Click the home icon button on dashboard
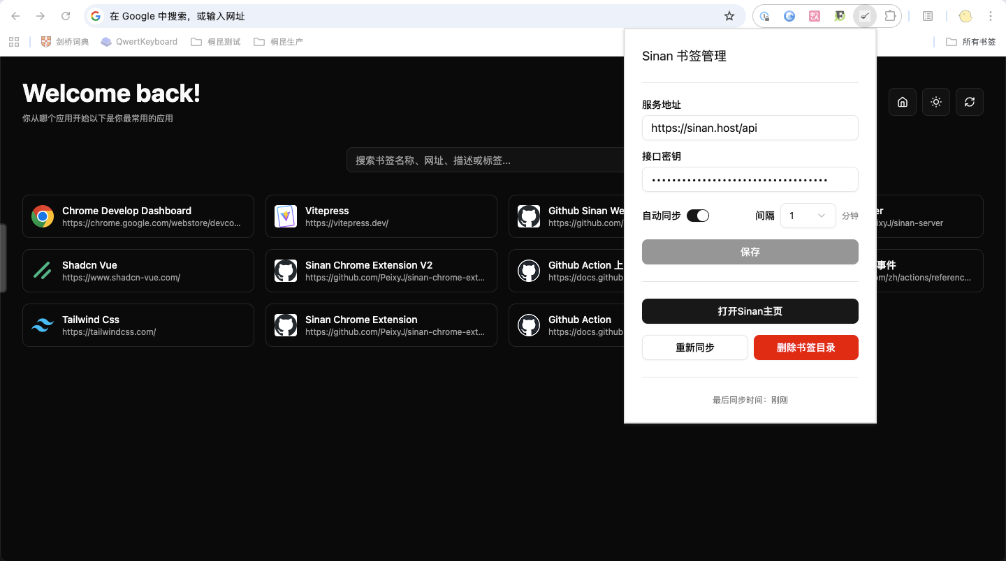The width and height of the screenshot is (1006, 561). tap(903, 102)
